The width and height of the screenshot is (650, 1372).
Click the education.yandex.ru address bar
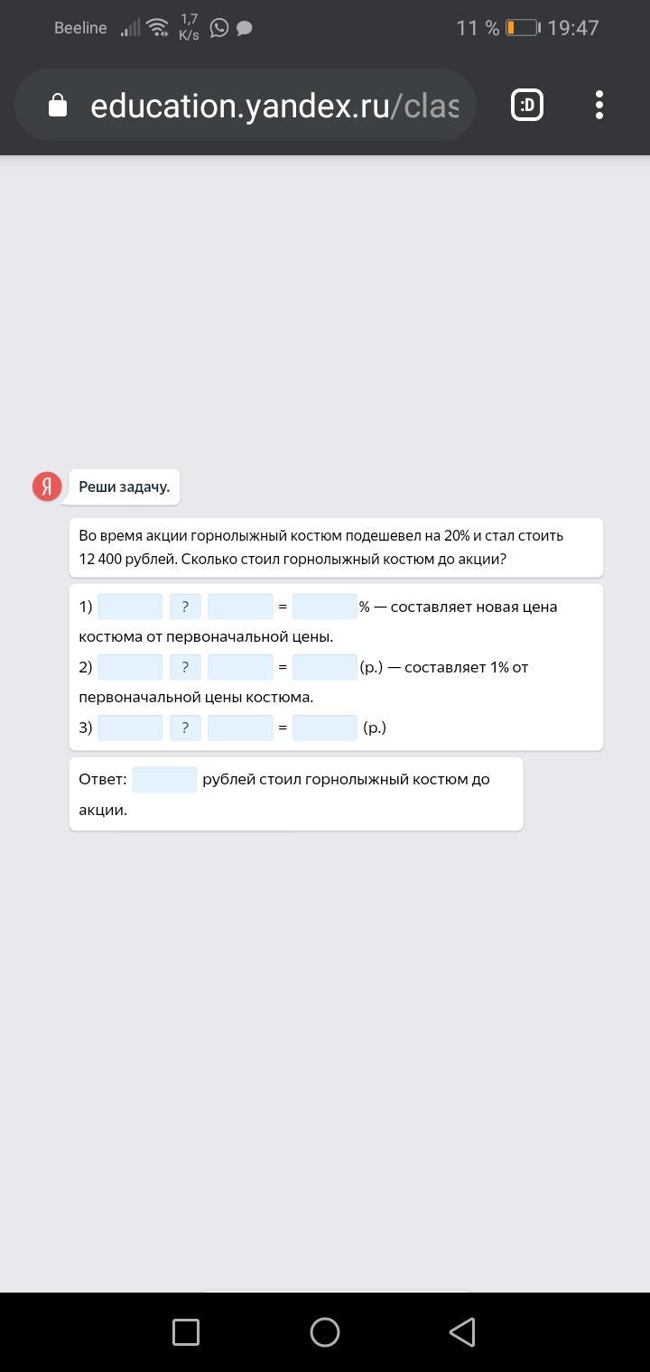274,106
